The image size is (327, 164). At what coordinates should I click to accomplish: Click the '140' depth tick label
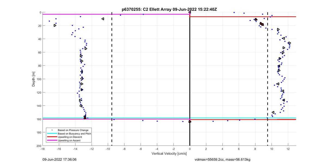point(39,106)
